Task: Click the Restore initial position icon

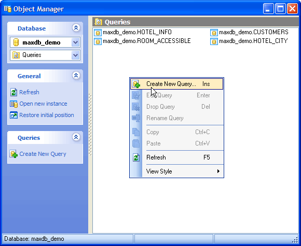Action: click(x=14, y=115)
